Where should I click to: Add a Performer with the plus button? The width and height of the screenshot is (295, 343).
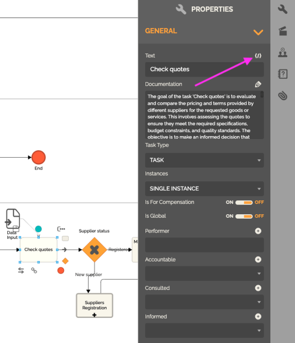click(258, 231)
